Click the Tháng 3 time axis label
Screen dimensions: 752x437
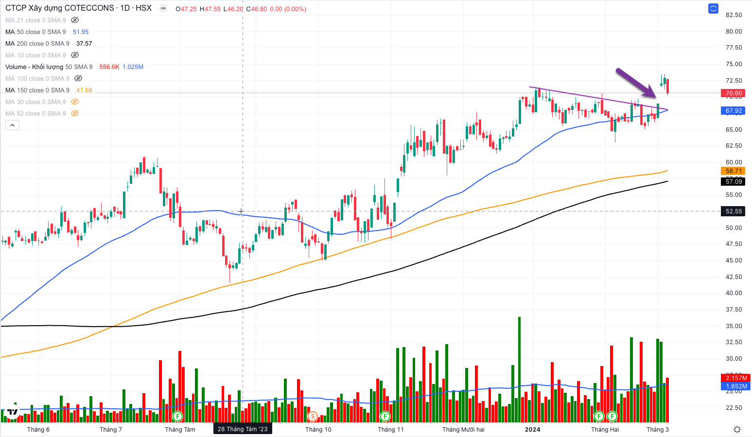(657, 430)
